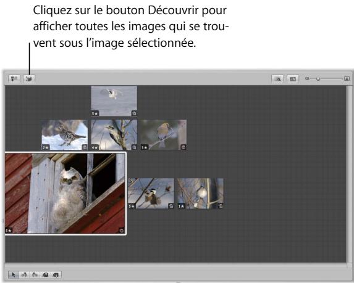Click badge icon on the grouse photo
This screenshot has height=283, width=354.
coord(85,147)
